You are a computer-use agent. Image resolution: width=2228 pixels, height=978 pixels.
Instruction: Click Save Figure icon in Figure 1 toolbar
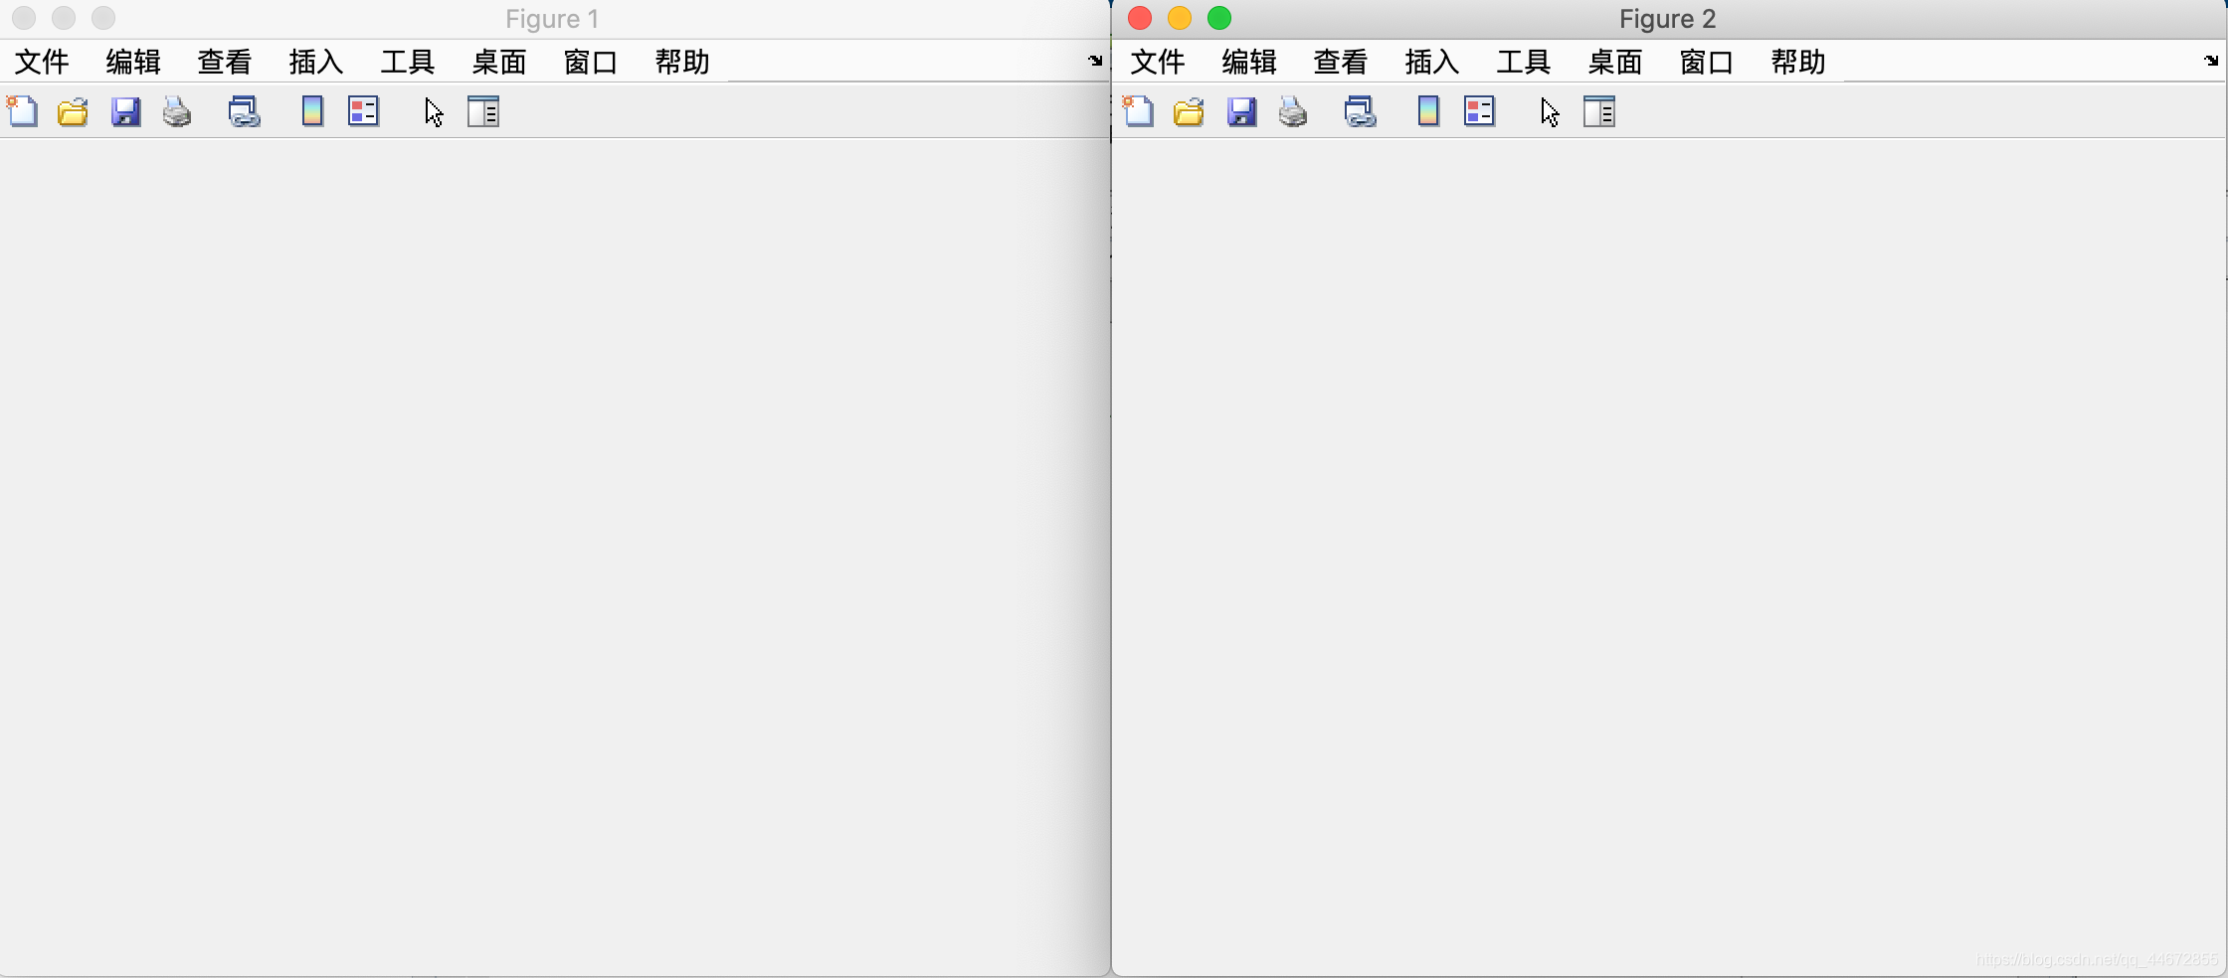[125, 111]
